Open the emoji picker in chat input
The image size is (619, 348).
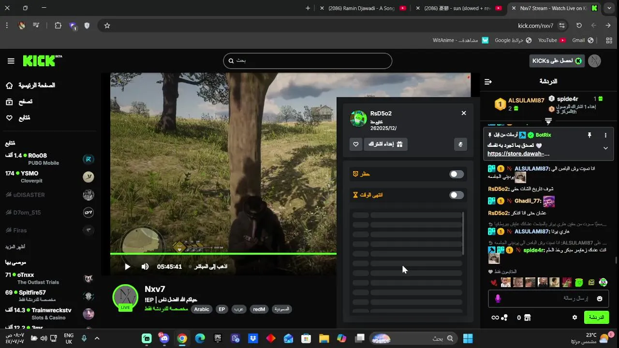click(600, 299)
